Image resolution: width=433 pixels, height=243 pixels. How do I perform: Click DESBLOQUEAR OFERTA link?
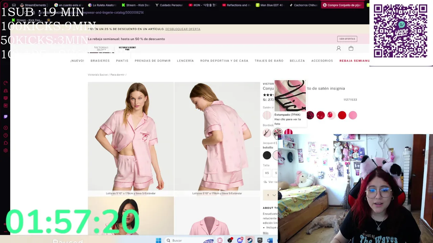pos(183,29)
